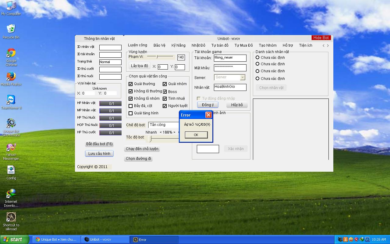This screenshot has width=390, height=244.
Task: Click the HP Nhân vật 0/1 bar
Action: [x=111, y=103]
